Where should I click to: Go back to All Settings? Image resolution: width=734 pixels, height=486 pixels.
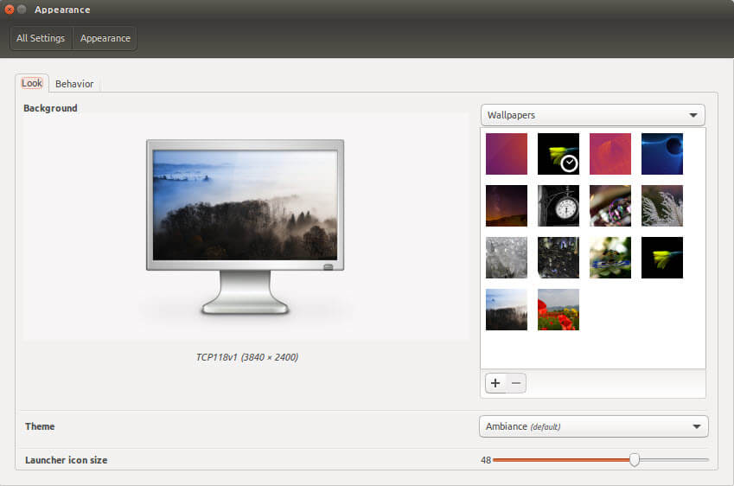41,38
